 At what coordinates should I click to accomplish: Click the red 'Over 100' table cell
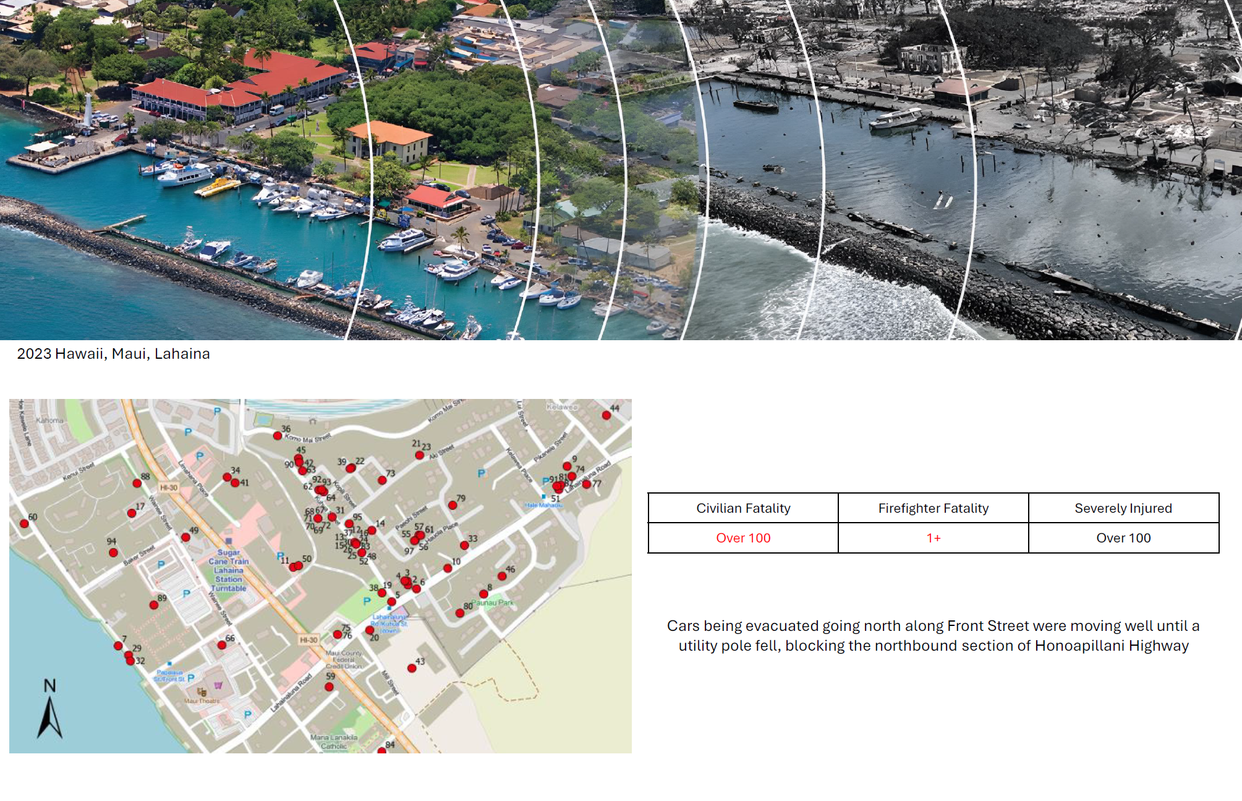click(x=743, y=538)
